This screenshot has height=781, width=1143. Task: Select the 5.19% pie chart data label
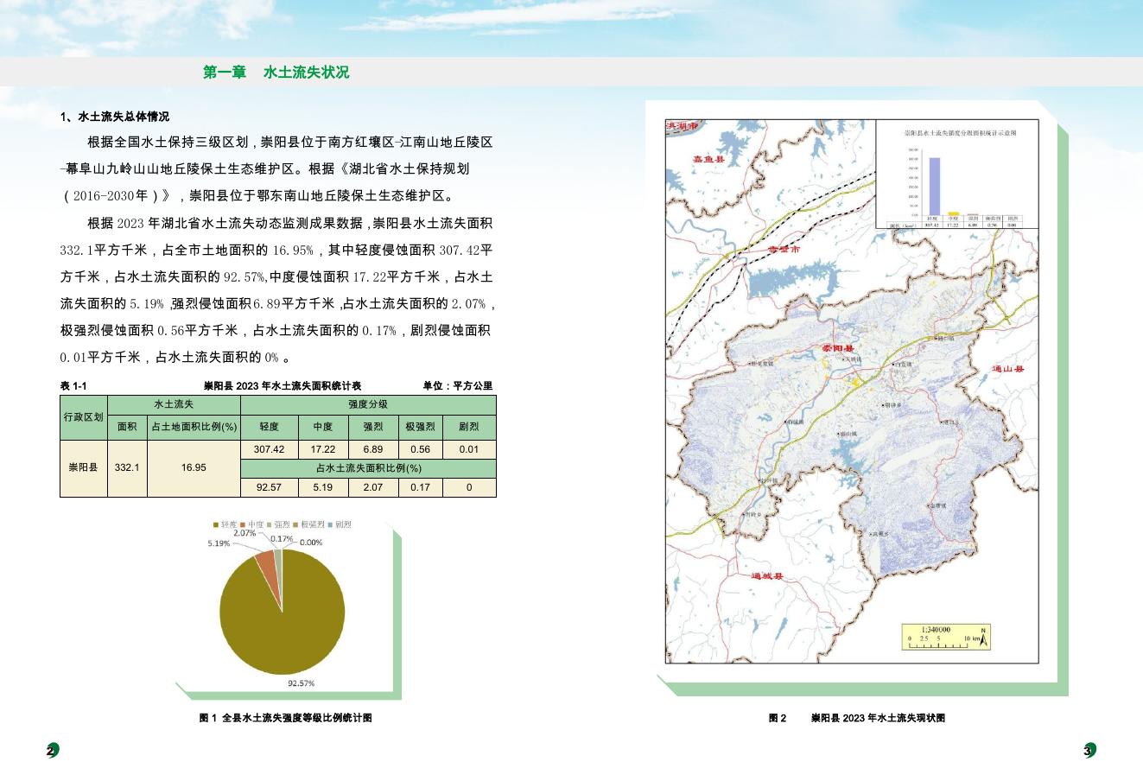219,543
